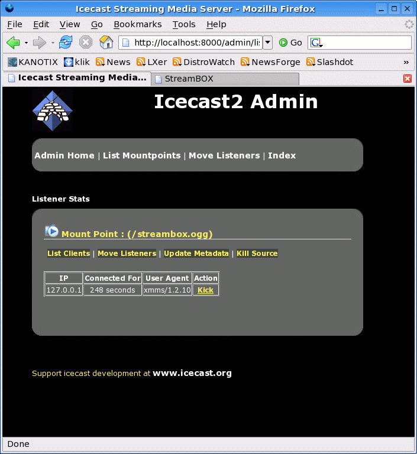Image resolution: width=417 pixels, height=454 pixels.
Task: Open the Back button history dropdown
Action: tap(26, 43)
